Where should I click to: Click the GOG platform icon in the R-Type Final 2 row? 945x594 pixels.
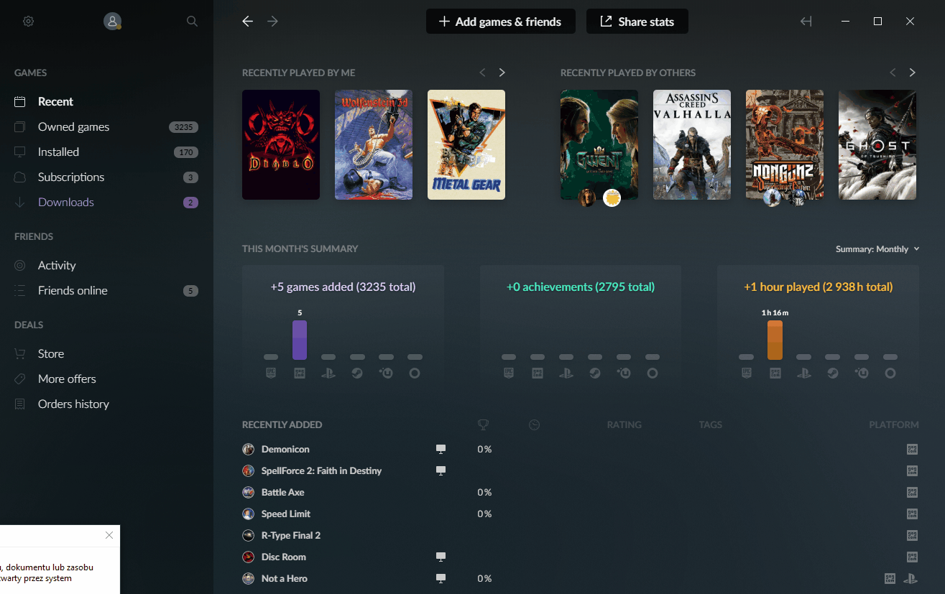click(x=912, y=536)
